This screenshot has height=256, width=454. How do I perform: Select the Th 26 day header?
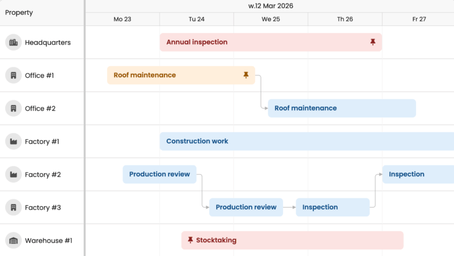[345, 19]
